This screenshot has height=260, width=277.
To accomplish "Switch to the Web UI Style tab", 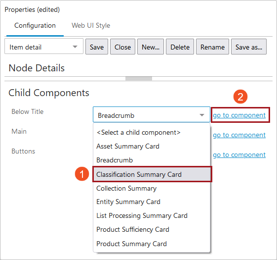I will tap(91, 26).
